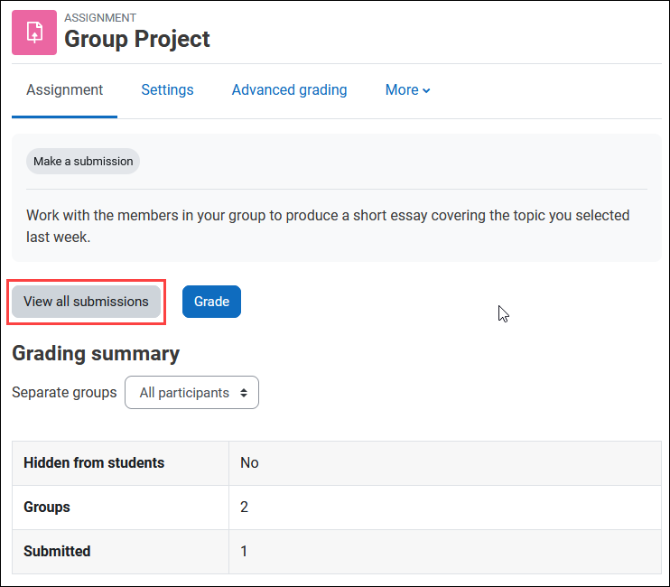Click the No value for hidden status
The height and width of the screenshot is (587, 670).
[x=249, y=462]
